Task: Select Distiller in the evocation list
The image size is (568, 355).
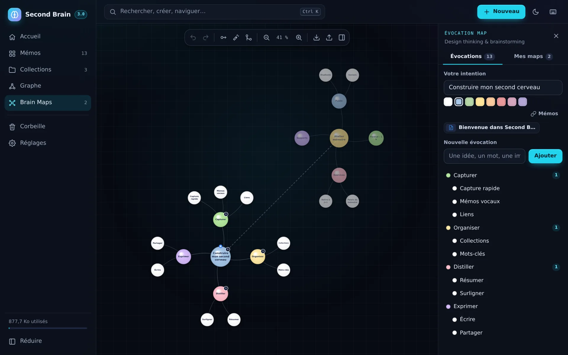Action: (503, 267)
